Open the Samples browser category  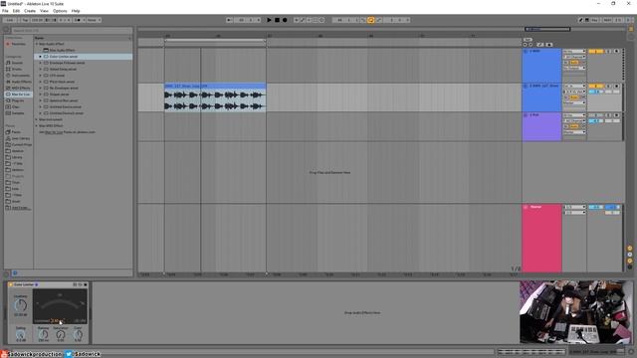coord(18,113)
